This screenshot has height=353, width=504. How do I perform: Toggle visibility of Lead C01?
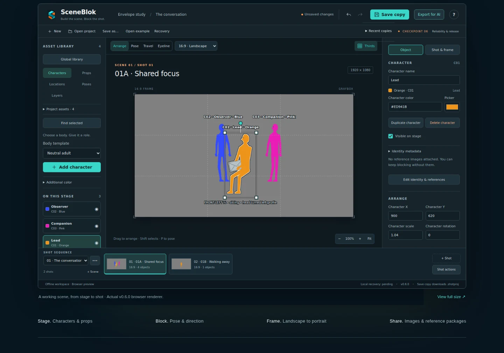[x=97, y=243]
